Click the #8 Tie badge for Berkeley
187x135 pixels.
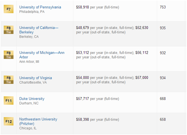(x=8, y=30)
